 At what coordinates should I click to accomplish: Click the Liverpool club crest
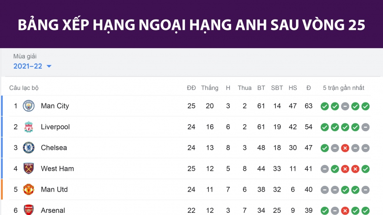pyautogui.click(x=29, y=127)
